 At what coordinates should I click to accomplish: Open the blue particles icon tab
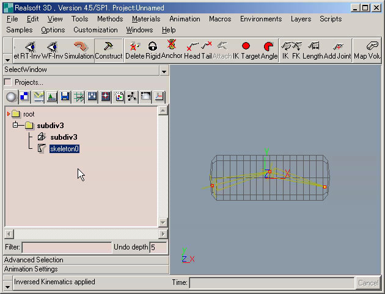[92, 97]
